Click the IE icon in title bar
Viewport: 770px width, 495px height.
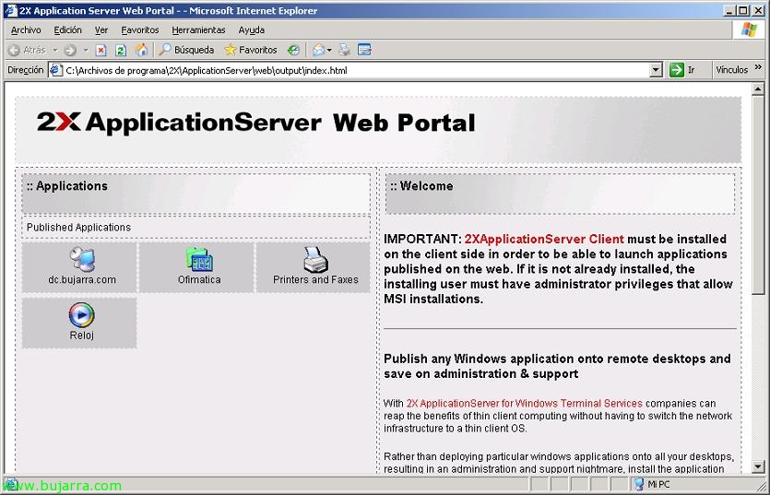pos(10,10)
